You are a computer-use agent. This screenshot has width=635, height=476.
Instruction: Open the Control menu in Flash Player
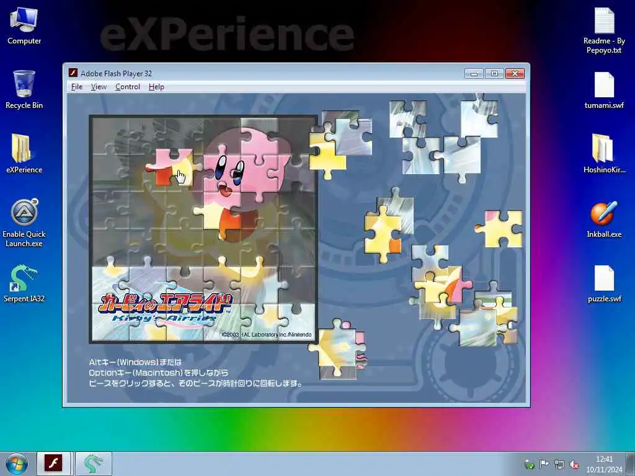pyautogui.click(x=128, y=87)
